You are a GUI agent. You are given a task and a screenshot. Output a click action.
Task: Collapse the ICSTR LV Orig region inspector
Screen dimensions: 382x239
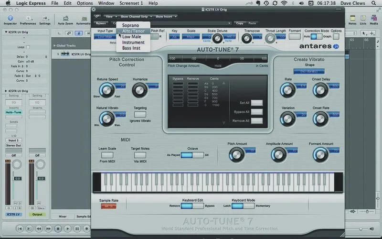pos(6,32)
